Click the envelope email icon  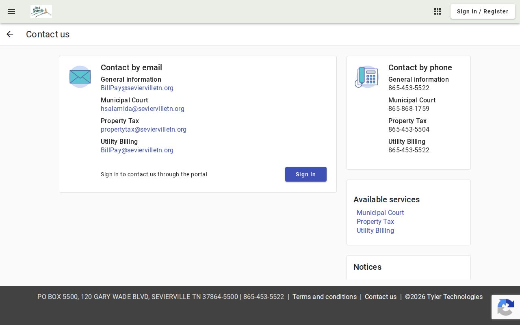click(80, 77)
